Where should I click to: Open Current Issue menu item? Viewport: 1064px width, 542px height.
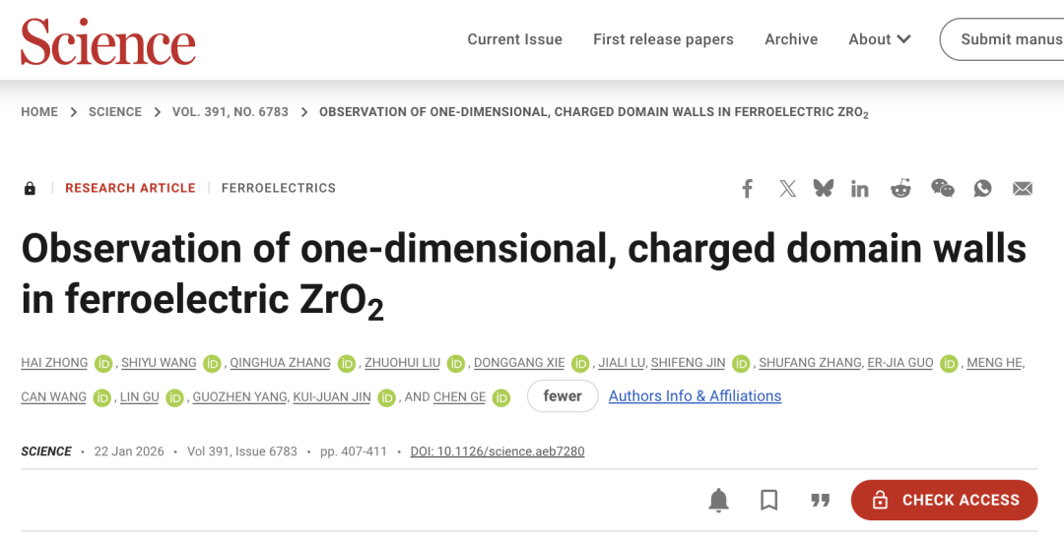coord(514,39)
